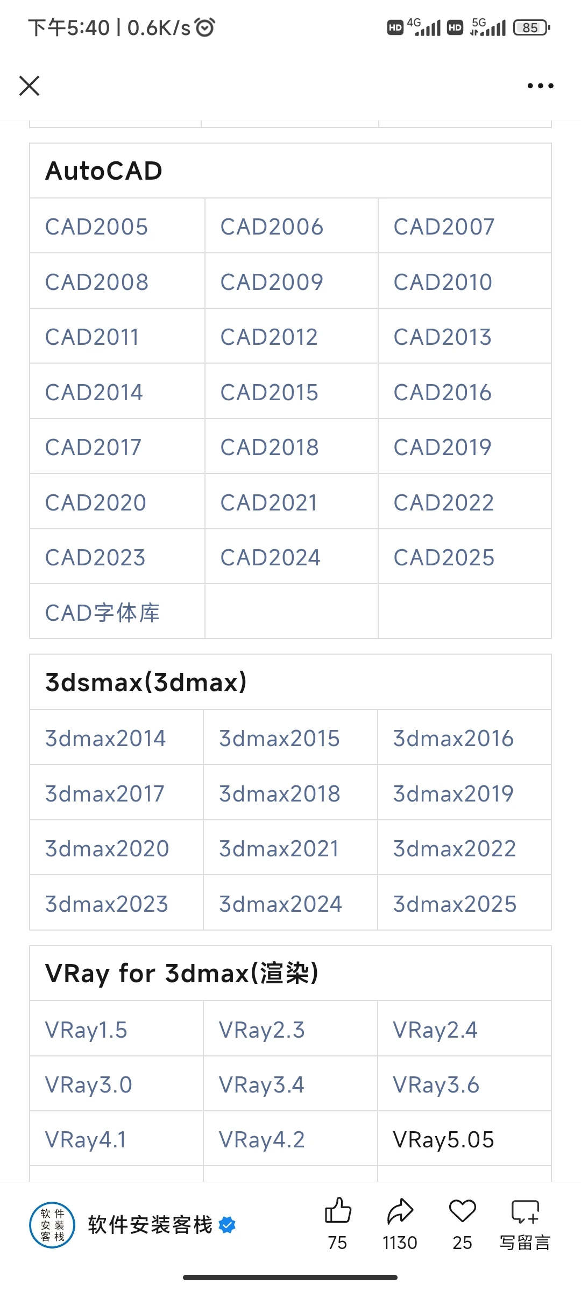Open the 3dmax2018 link

[280, 793]
